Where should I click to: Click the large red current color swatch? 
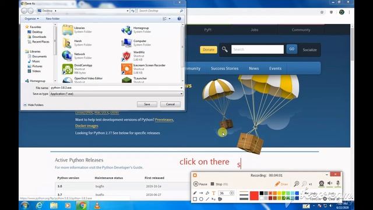click(254, 195)
